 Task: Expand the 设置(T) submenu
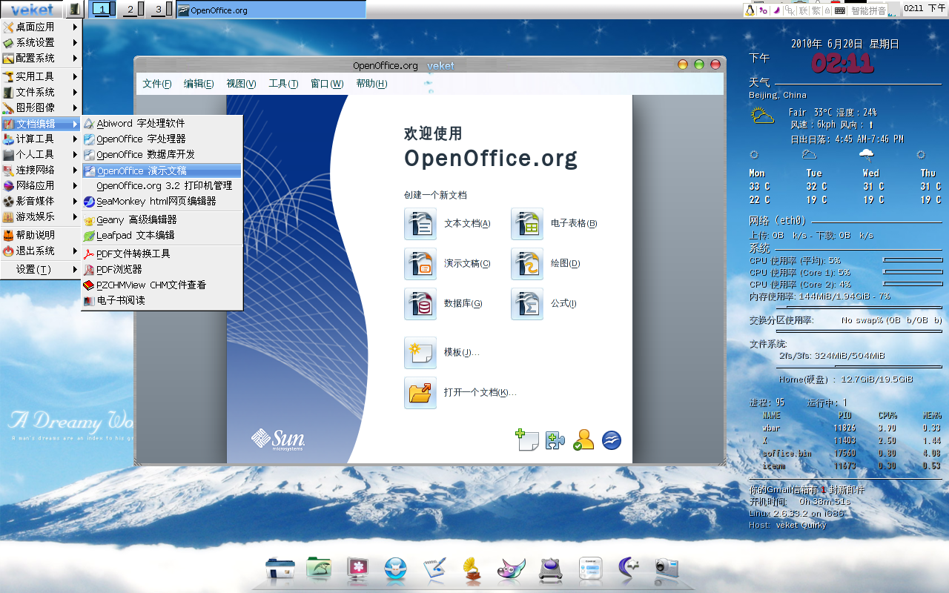41,269
